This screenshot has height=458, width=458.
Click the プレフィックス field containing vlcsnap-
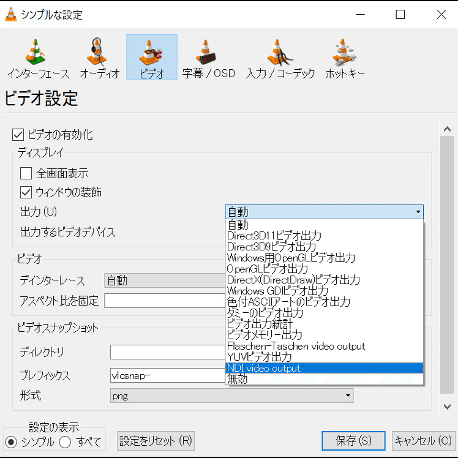(x=168, y=375)
